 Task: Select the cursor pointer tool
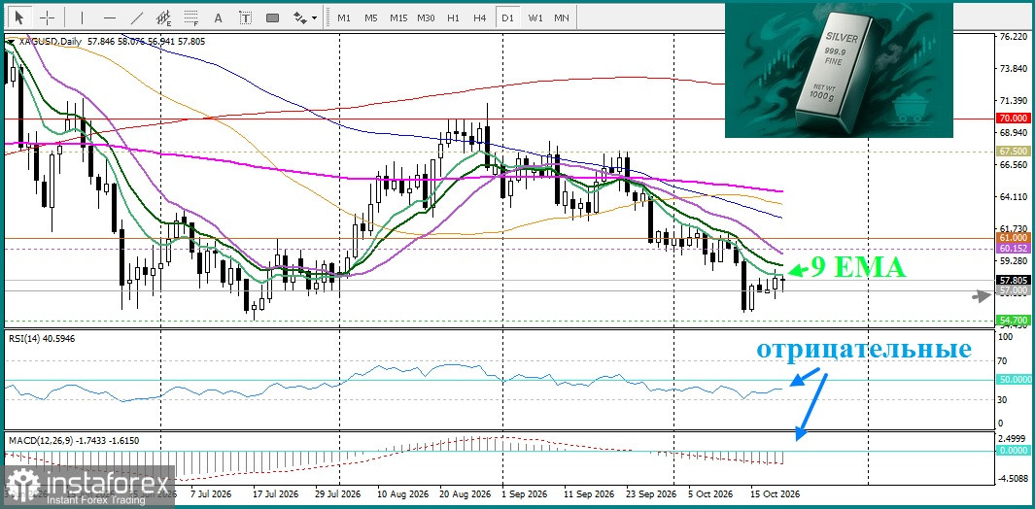point(19,17)
